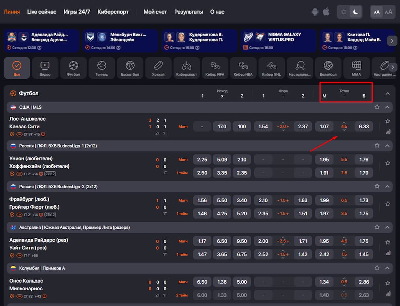Bet on total over 6.33 Лос-Анджелес
Screen dimensions: 400x306
pyautogui.click(x=364, y=126)
